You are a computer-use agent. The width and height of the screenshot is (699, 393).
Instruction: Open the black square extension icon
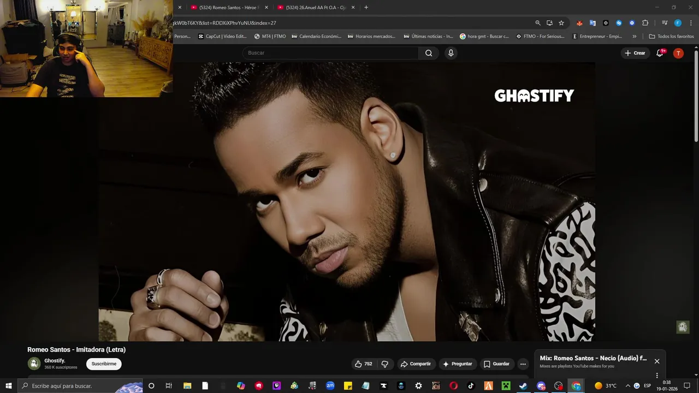tap(606, 23)
